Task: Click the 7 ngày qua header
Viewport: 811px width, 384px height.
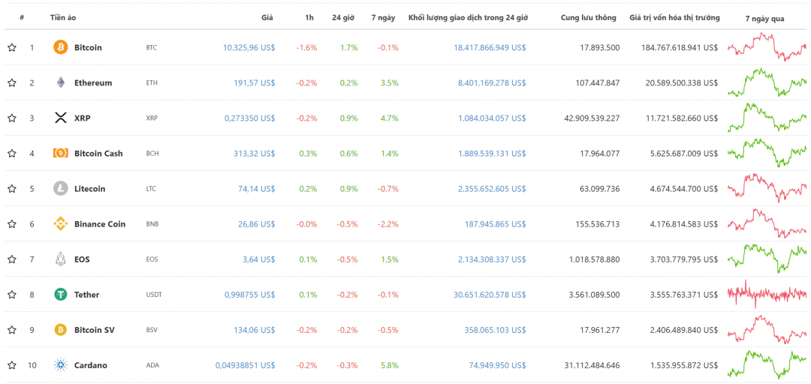Action: point(764,19)
